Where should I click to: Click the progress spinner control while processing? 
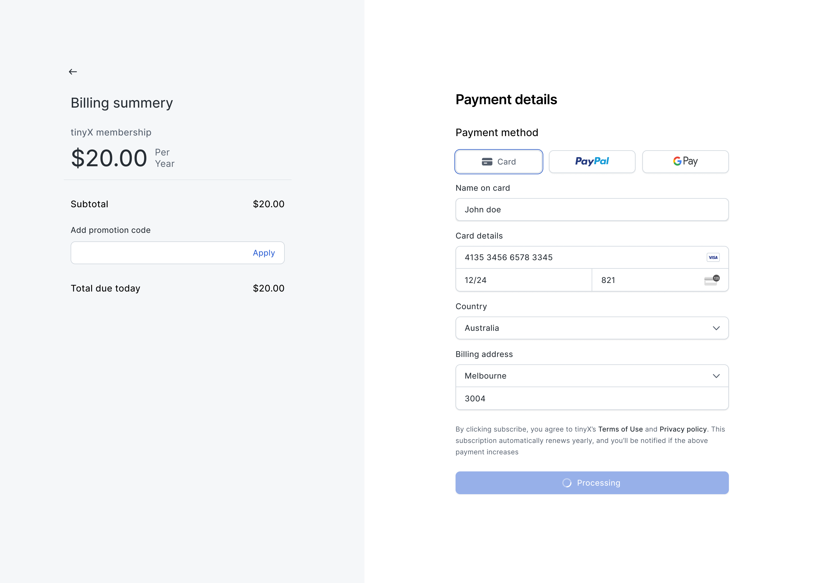(x=567, y=483)
